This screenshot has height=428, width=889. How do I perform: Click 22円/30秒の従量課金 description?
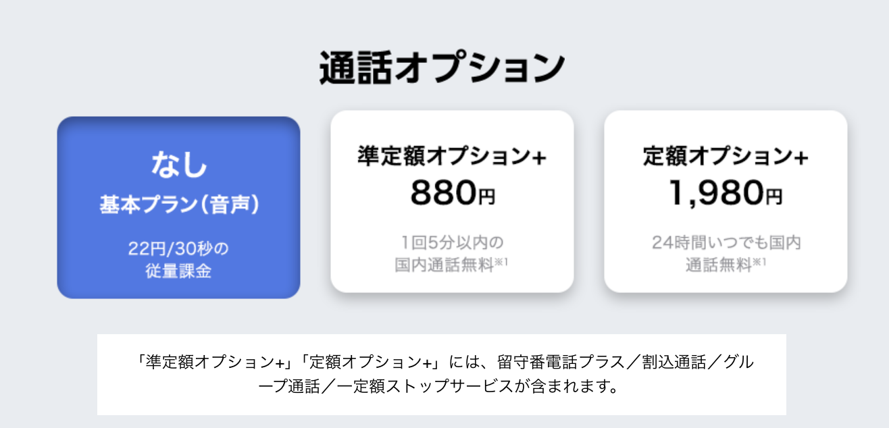[x=178, y=254]
